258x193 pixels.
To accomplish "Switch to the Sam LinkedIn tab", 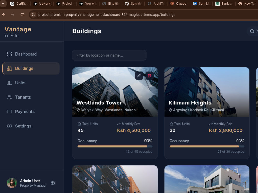I will 201,3.
